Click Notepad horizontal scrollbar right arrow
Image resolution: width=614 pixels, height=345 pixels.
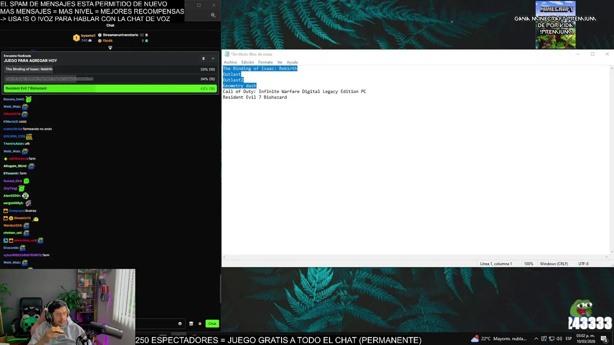tap(606, 257)
